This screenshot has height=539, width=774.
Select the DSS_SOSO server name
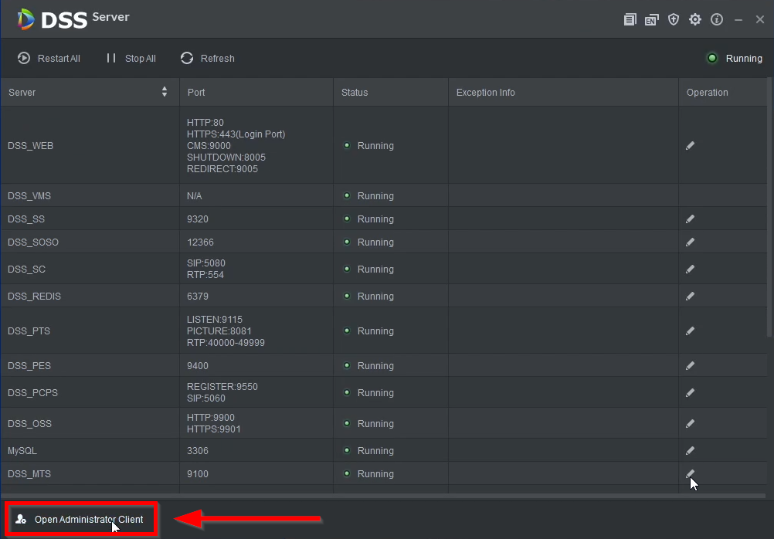[x=33, y=242]
